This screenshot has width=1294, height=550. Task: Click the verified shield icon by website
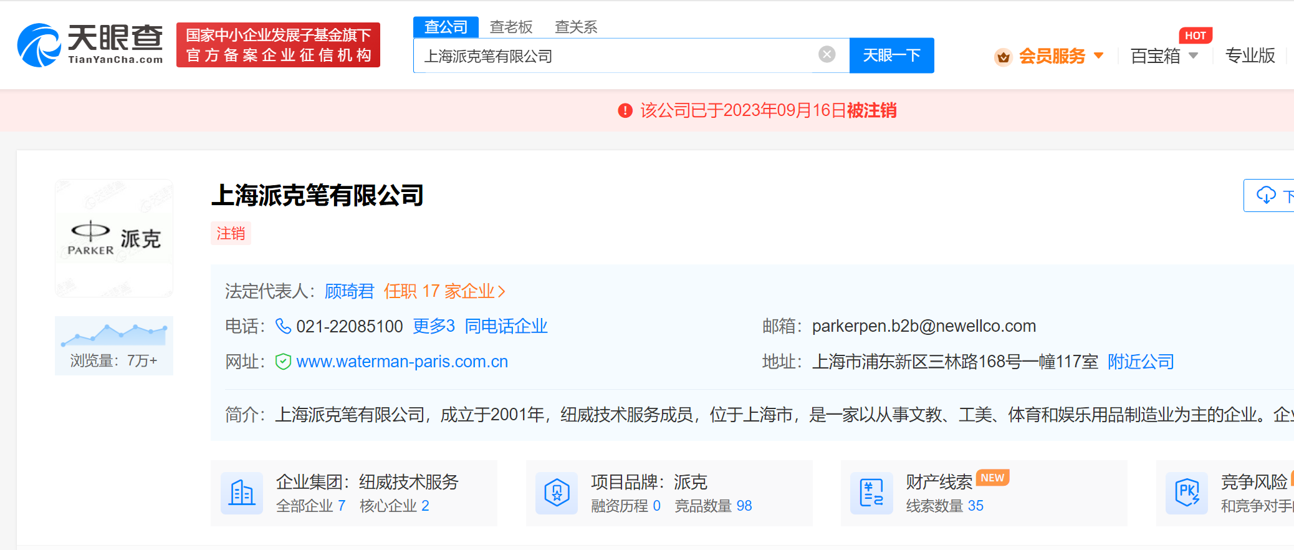tap(283, 362)
